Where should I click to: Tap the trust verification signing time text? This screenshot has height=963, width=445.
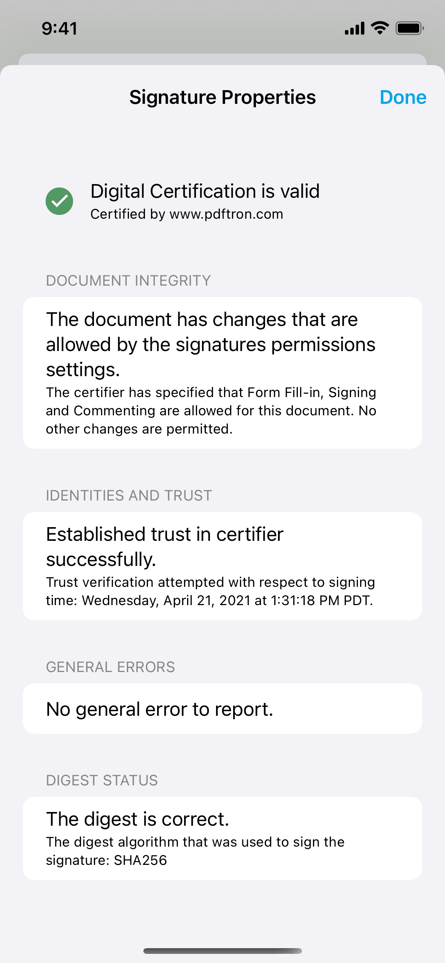[x=210, y=591]
